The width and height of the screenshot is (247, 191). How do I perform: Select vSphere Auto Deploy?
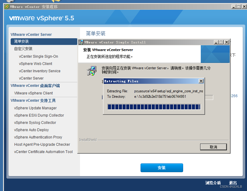point(31,130)
